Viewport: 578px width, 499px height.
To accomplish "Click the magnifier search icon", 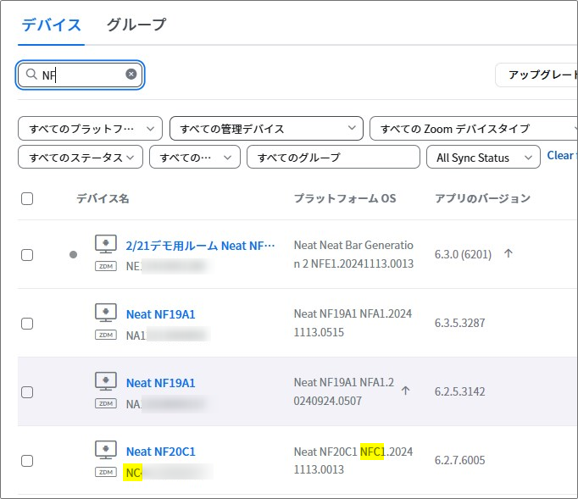I will coord(31,75).
